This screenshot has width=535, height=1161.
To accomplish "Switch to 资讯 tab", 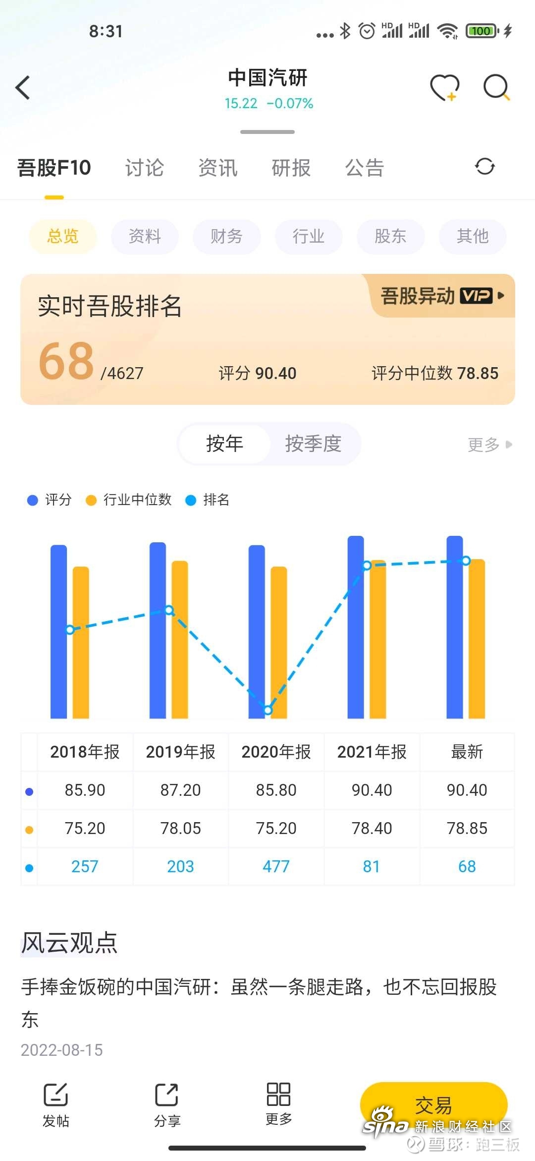I will 217,168.
